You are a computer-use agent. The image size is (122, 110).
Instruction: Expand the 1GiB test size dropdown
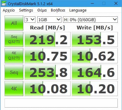49,20
